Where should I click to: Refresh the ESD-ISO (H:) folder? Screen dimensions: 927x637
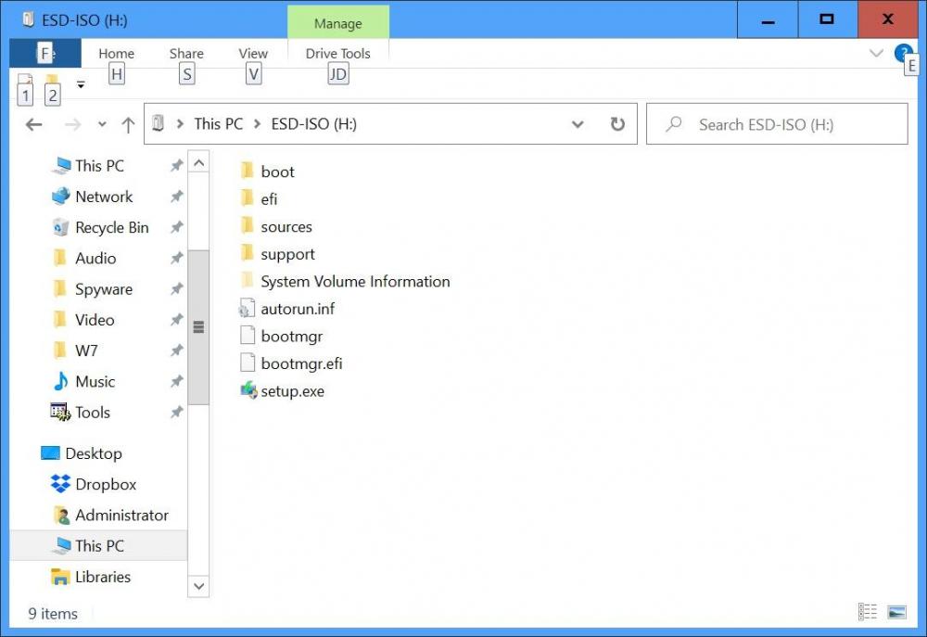click(x=617, y=124)
